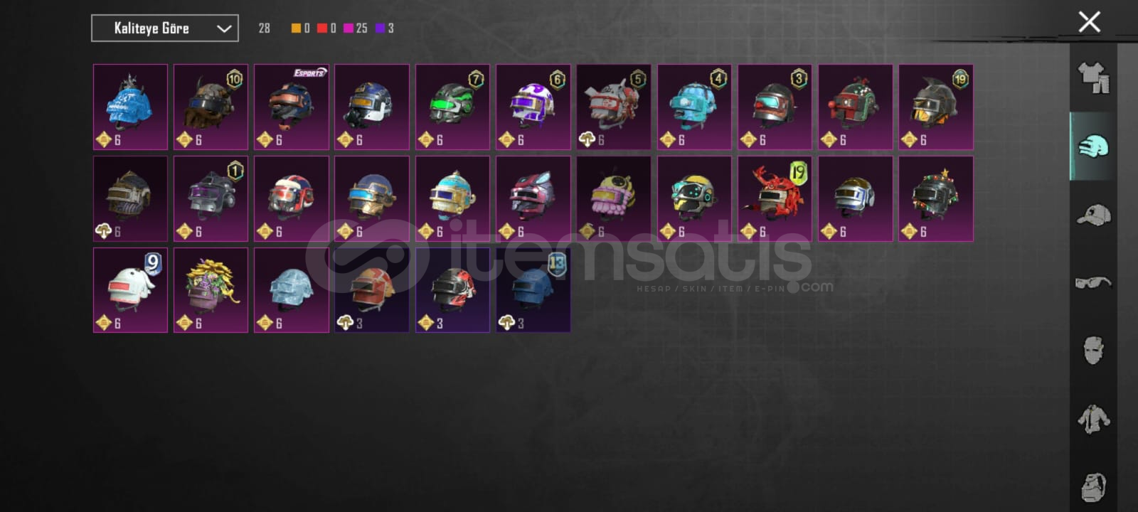Select the blue helmet with badge 13
Screen dimensions: 1138x512
533,290
